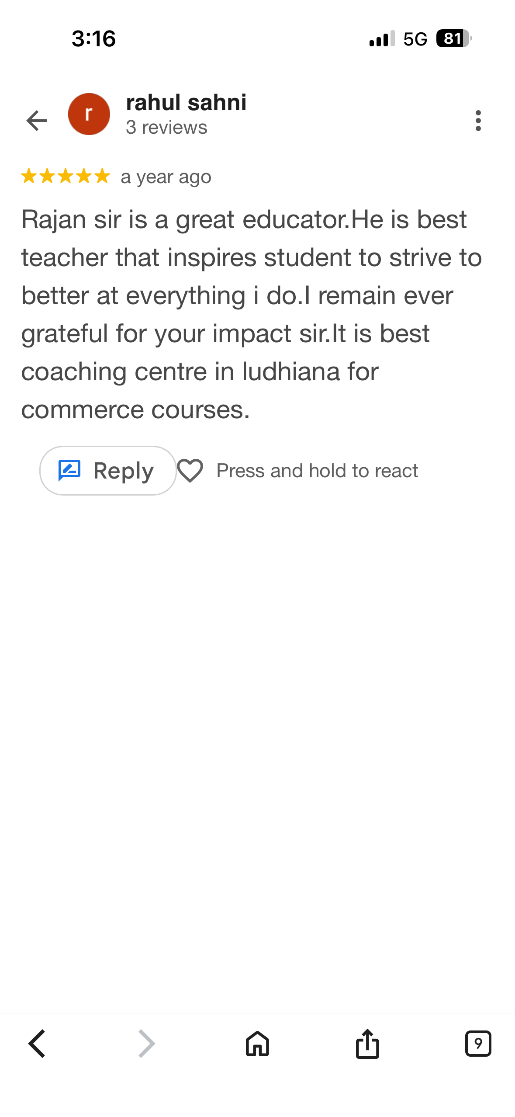Tap the battery indicator showing 81

pyautogui.click(x=453, y=39)
